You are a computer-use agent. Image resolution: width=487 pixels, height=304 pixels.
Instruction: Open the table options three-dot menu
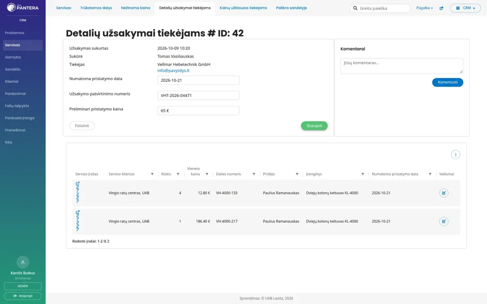click(456, 154)
